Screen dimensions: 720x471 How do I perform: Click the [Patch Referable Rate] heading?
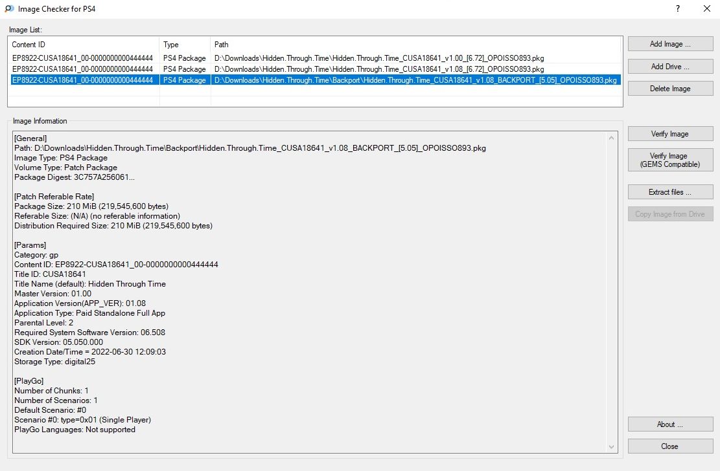pyautogui.click(x=54, y=197)
